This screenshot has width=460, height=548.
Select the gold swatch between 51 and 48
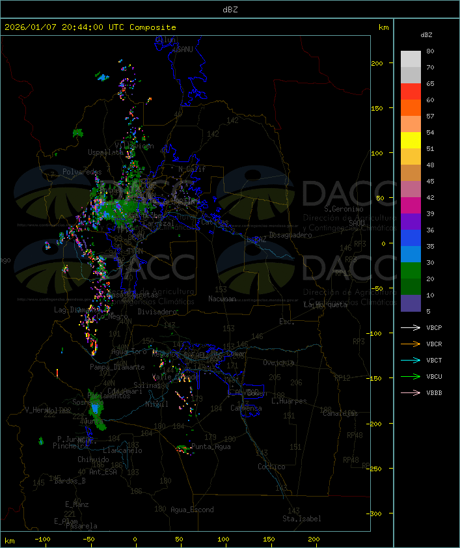tap(411, 157)
